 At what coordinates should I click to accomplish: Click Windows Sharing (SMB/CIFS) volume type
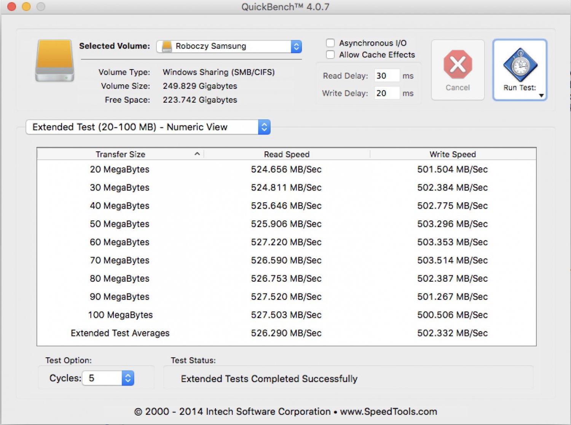click(219, 72)
